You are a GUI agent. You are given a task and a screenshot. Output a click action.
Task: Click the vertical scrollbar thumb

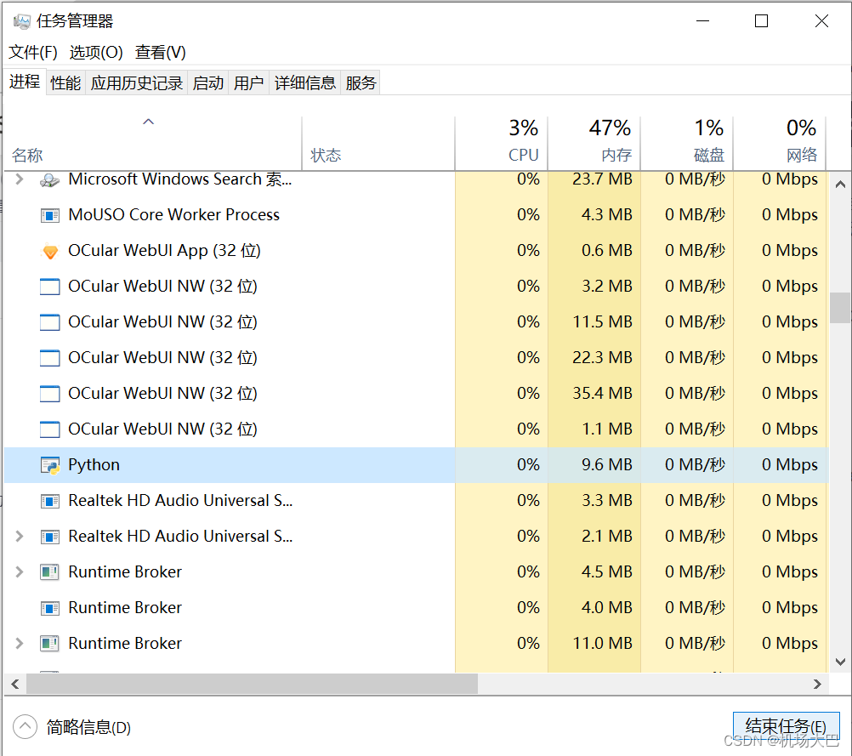(840, 308)
